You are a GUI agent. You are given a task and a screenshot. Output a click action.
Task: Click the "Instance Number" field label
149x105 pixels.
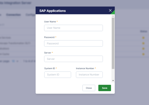pos(85,68)
